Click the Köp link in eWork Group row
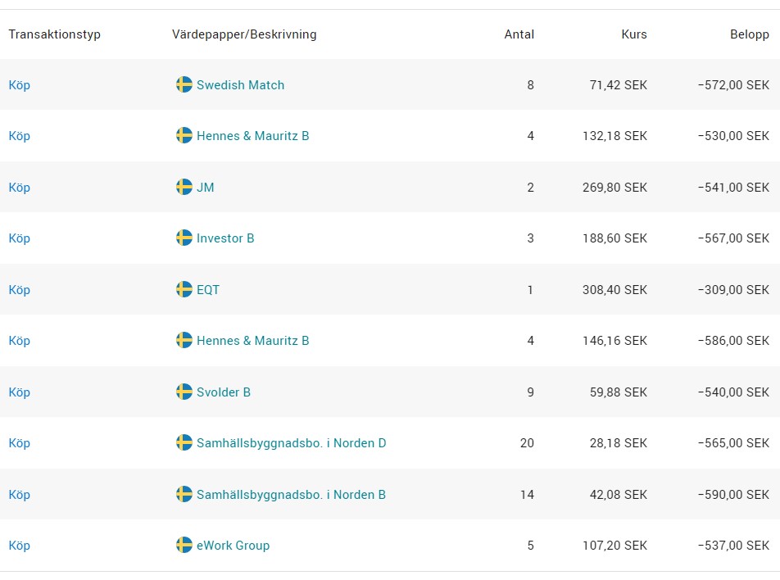Viewport: 780px width, 580px height. 20,546
